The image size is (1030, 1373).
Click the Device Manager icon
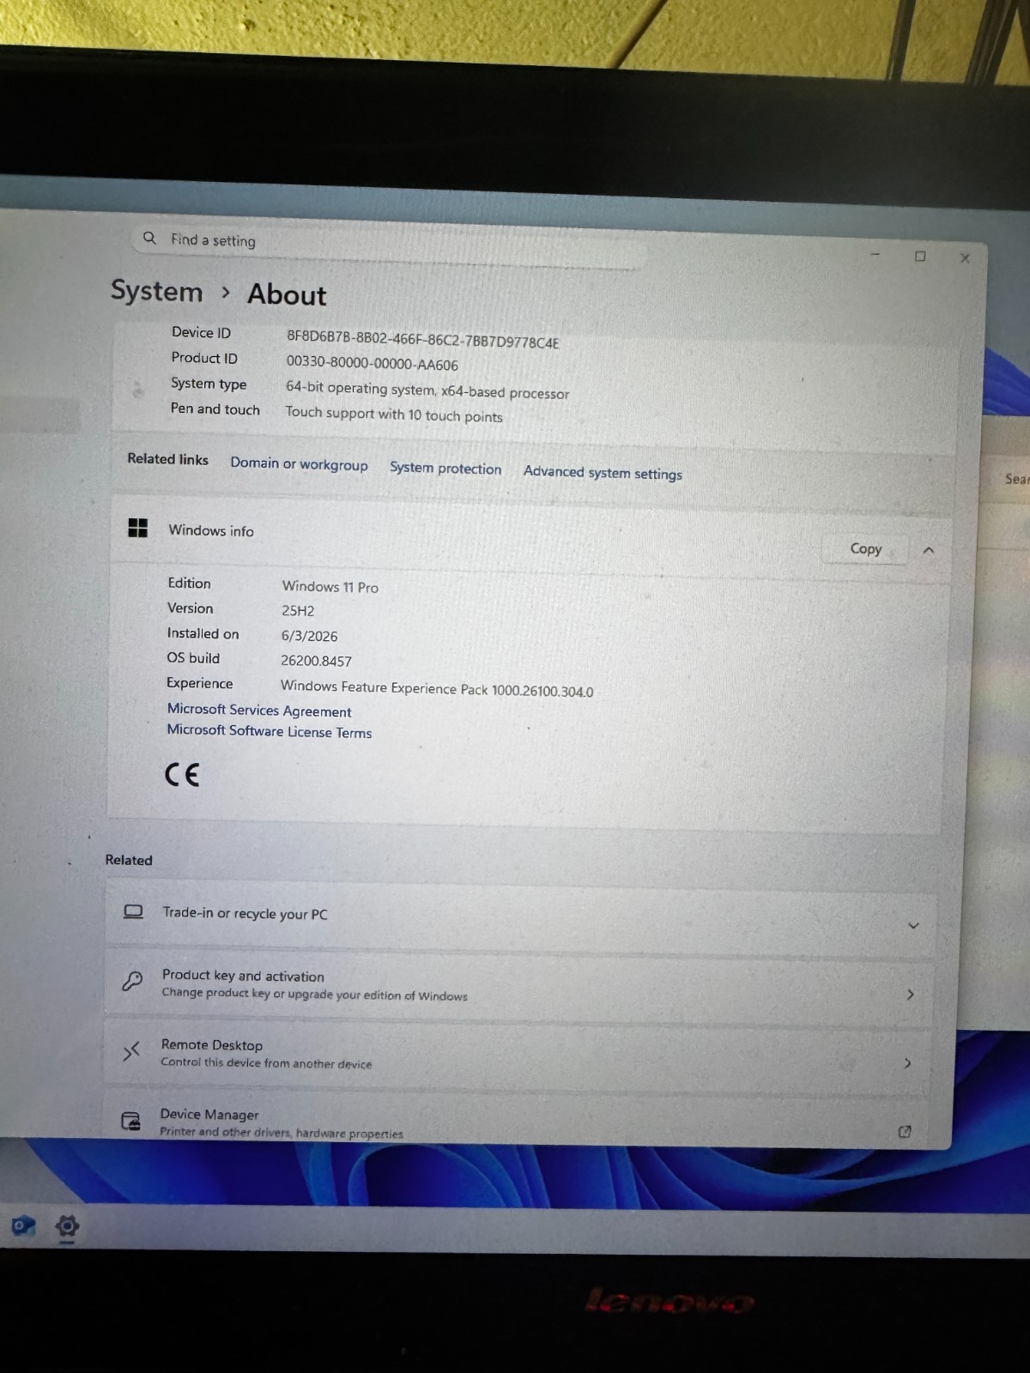pos(130,1121)
